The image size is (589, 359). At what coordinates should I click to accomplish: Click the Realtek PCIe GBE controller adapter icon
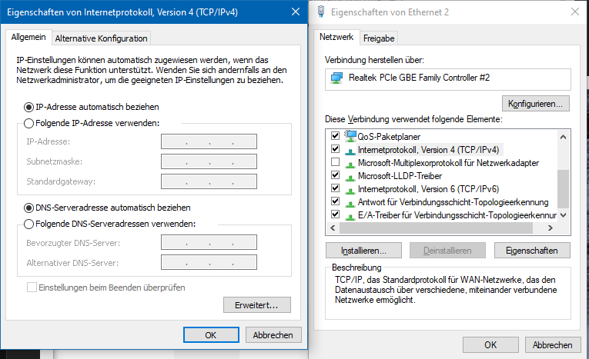336,78
